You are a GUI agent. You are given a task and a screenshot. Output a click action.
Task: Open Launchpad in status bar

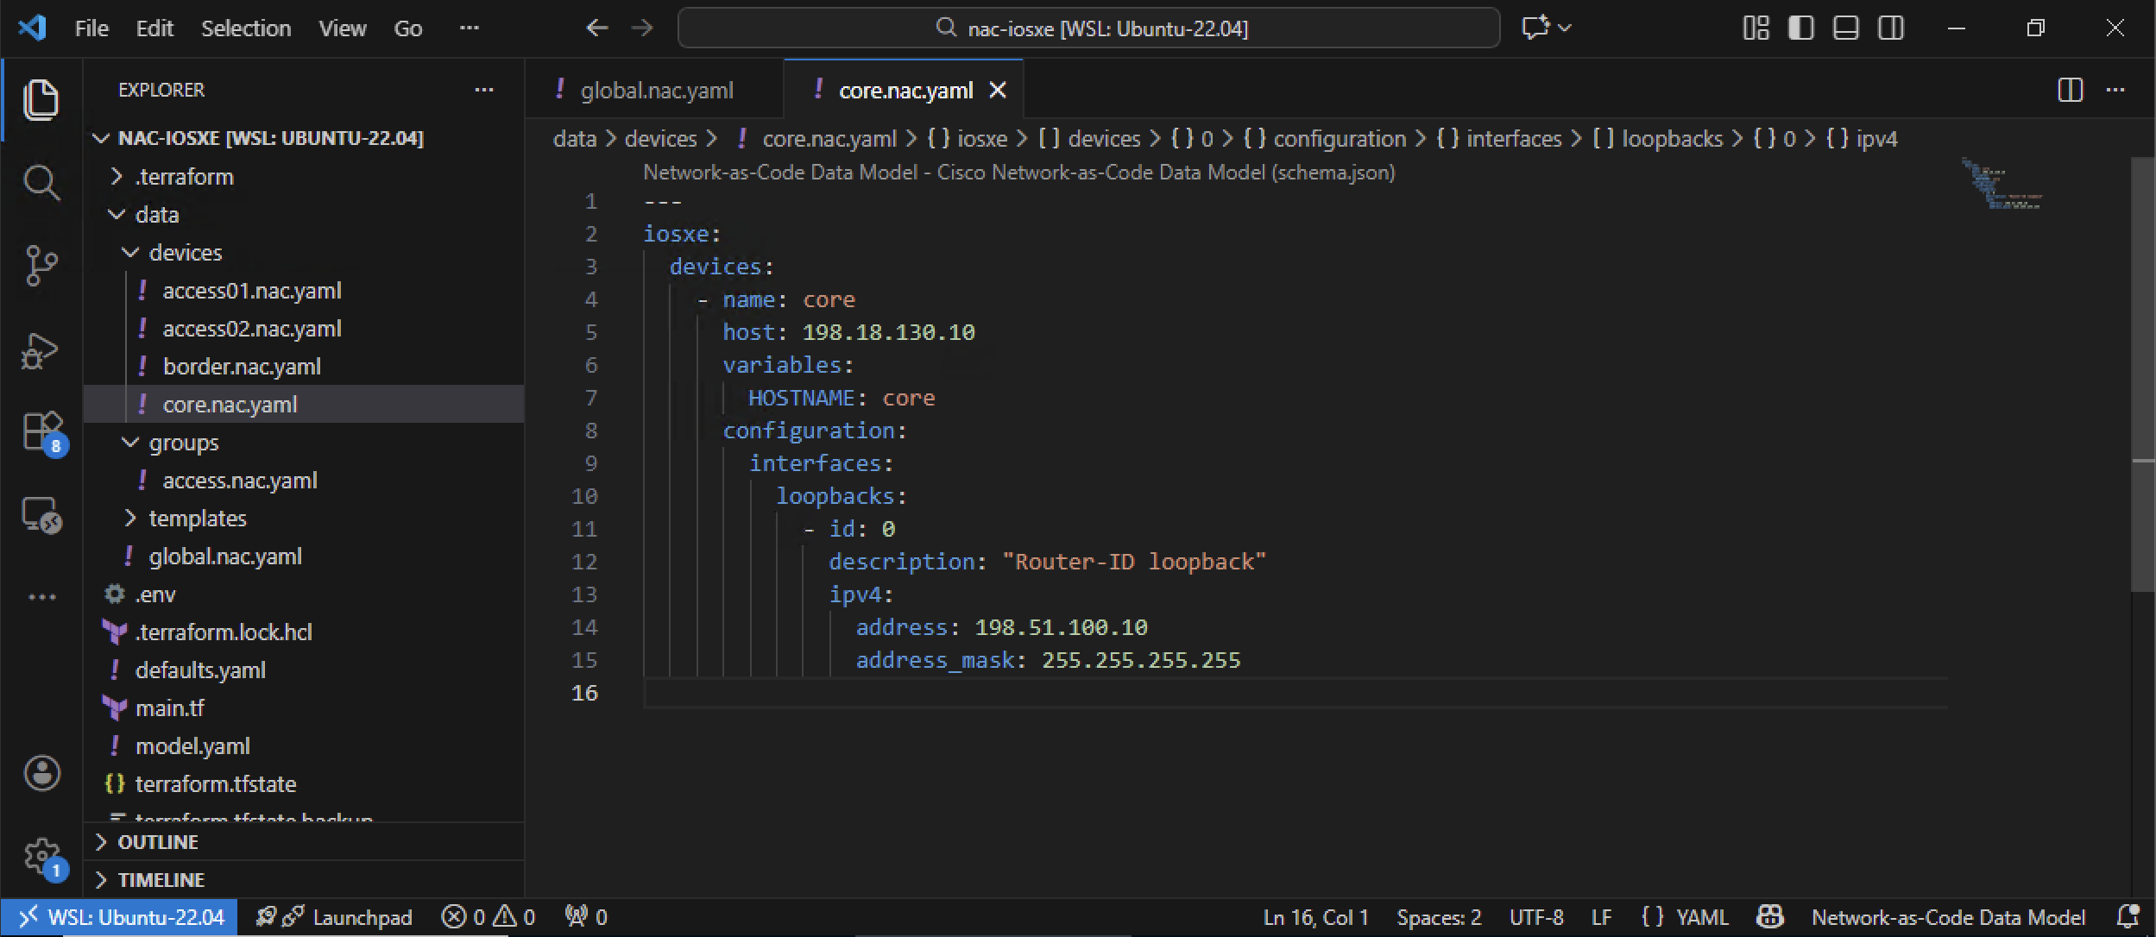point(335,916)
